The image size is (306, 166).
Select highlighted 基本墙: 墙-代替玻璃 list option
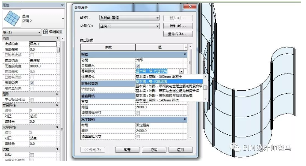pyautogui.click(x=170, y=81)
